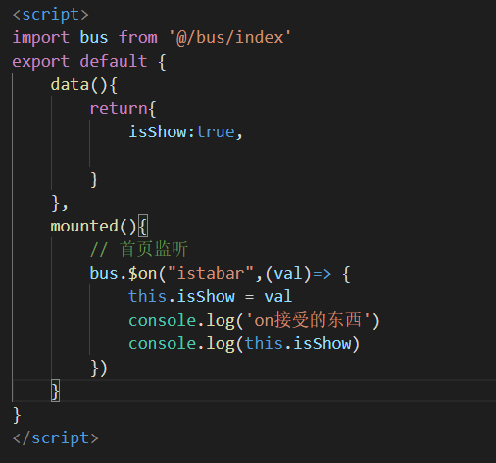The width and height of the screenshot is (496, 463).
Task: Click the "istabar" event name string
Action: [211, 273]
